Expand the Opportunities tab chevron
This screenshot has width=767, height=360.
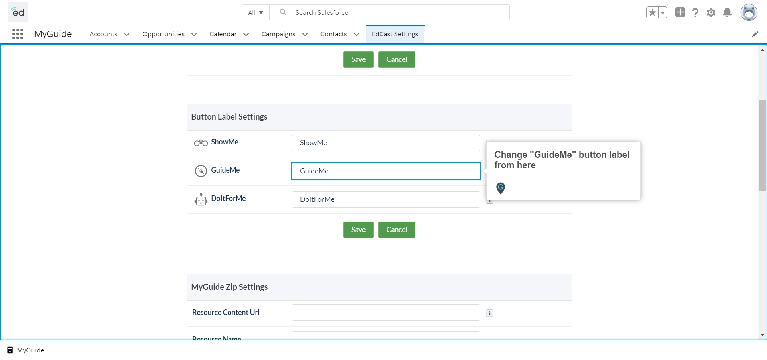coord(194,34)
